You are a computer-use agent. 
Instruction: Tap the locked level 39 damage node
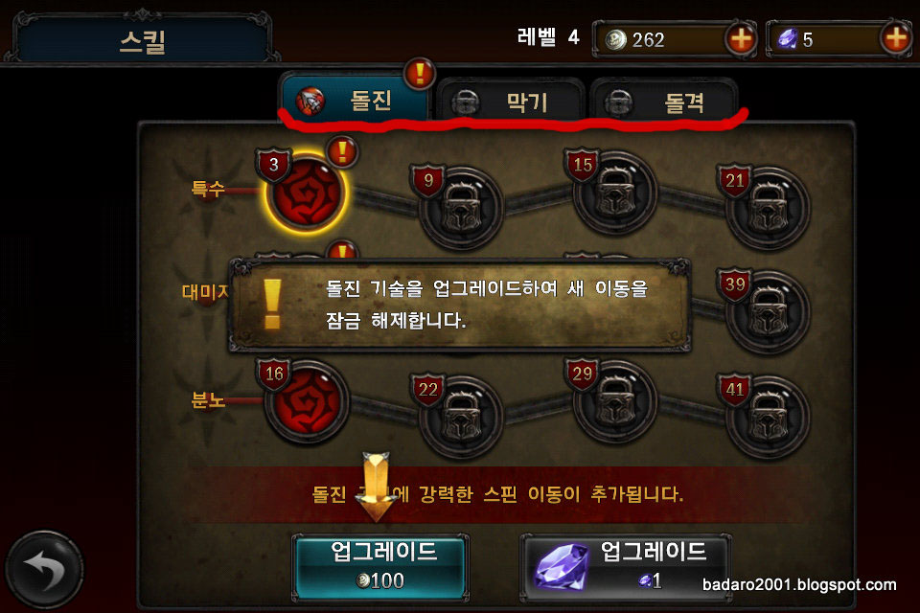[768, 312]
